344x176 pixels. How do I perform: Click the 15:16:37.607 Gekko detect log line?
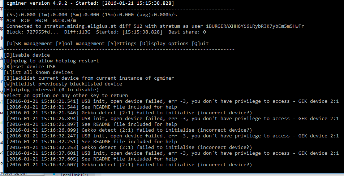click(129, 164)
